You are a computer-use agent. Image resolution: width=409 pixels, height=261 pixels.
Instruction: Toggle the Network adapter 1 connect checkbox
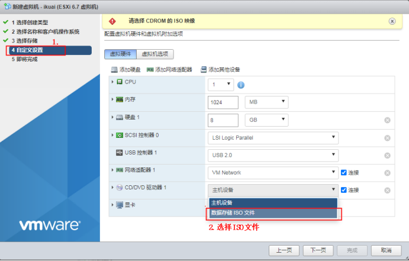(344, 173)
